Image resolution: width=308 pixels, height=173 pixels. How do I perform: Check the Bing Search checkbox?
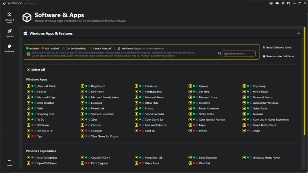click(82, 86)
